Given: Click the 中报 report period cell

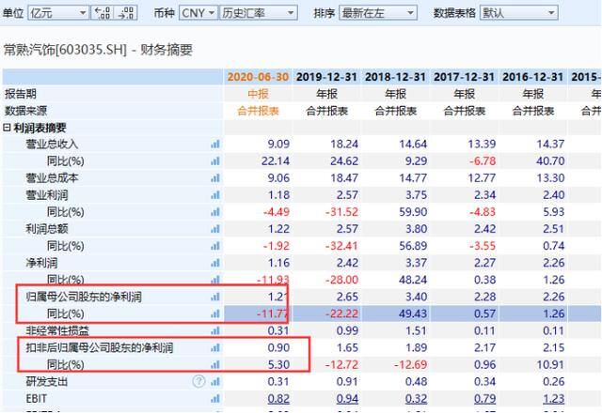Looking at the screenshot, I should point(258,94).
